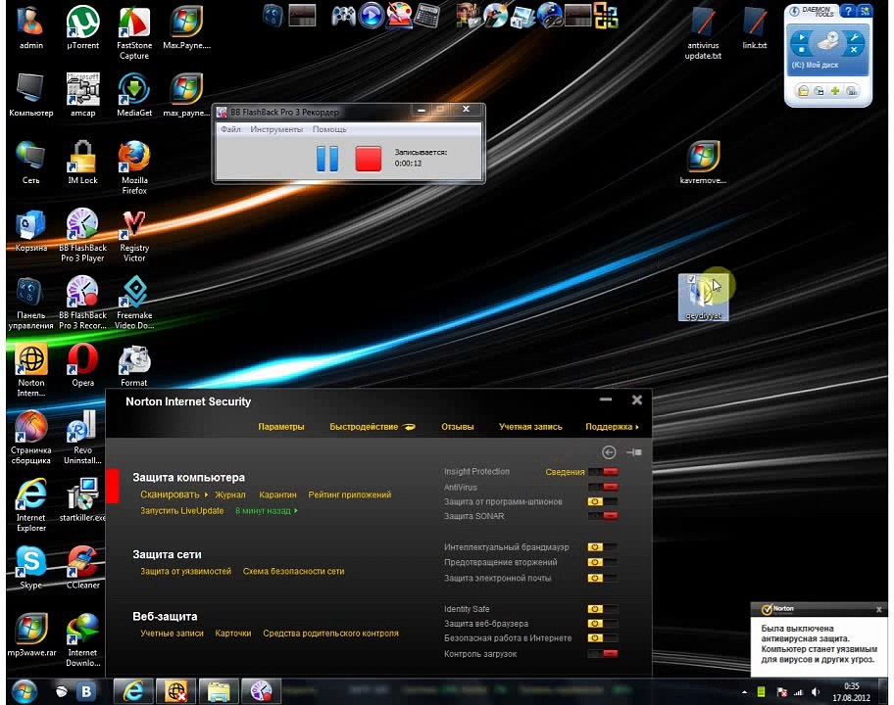
Task: Click the X remove icon on the Daemon Tools drive panel
Action: [x=854, y=50]
